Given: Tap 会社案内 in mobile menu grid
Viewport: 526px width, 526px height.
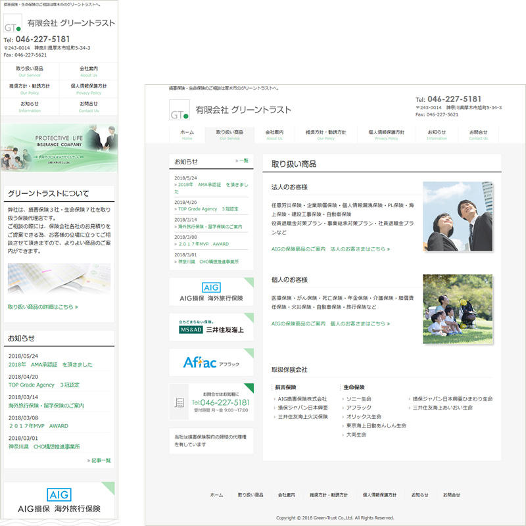Looking at the screenshot, I should click(x=89, y=72).
